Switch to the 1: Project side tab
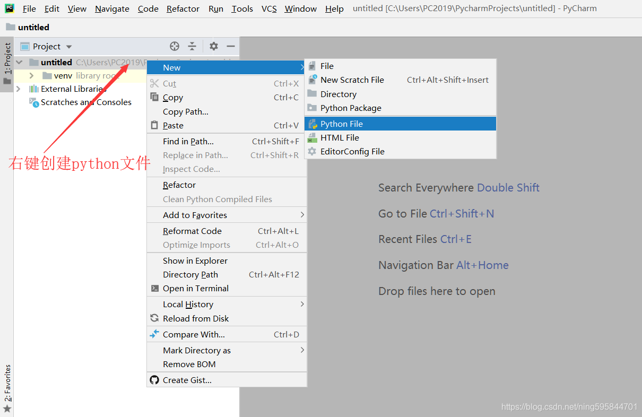This screenshot has width=642, height=417. [7, 64]
